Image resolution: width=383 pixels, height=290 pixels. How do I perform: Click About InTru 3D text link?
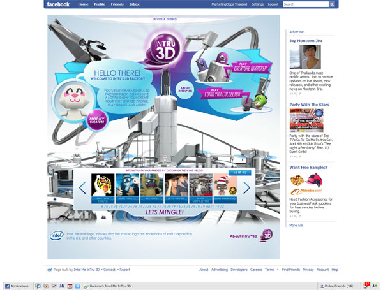tap(243, 236)
